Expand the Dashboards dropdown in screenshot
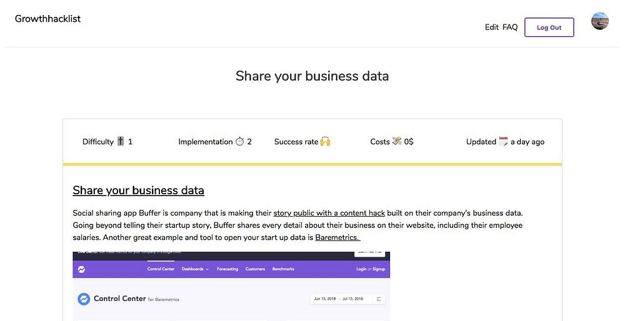 [195, 269]
